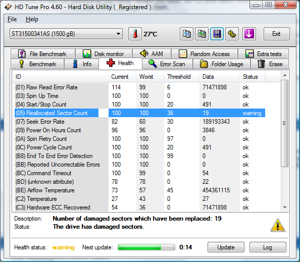Switch to the Random Access tab

pos(205,54)
